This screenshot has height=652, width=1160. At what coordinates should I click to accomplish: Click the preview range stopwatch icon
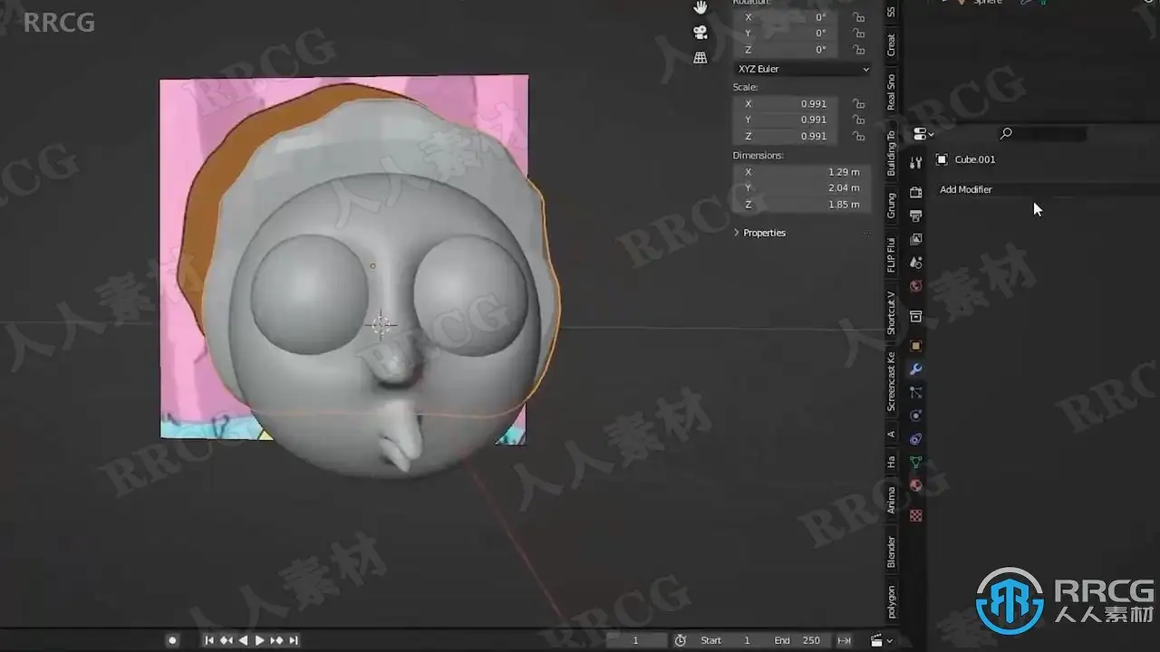(681, 640)
